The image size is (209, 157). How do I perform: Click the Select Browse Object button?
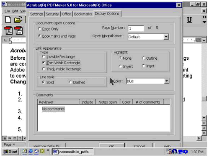pyautogui.click(x=204, y=128)
